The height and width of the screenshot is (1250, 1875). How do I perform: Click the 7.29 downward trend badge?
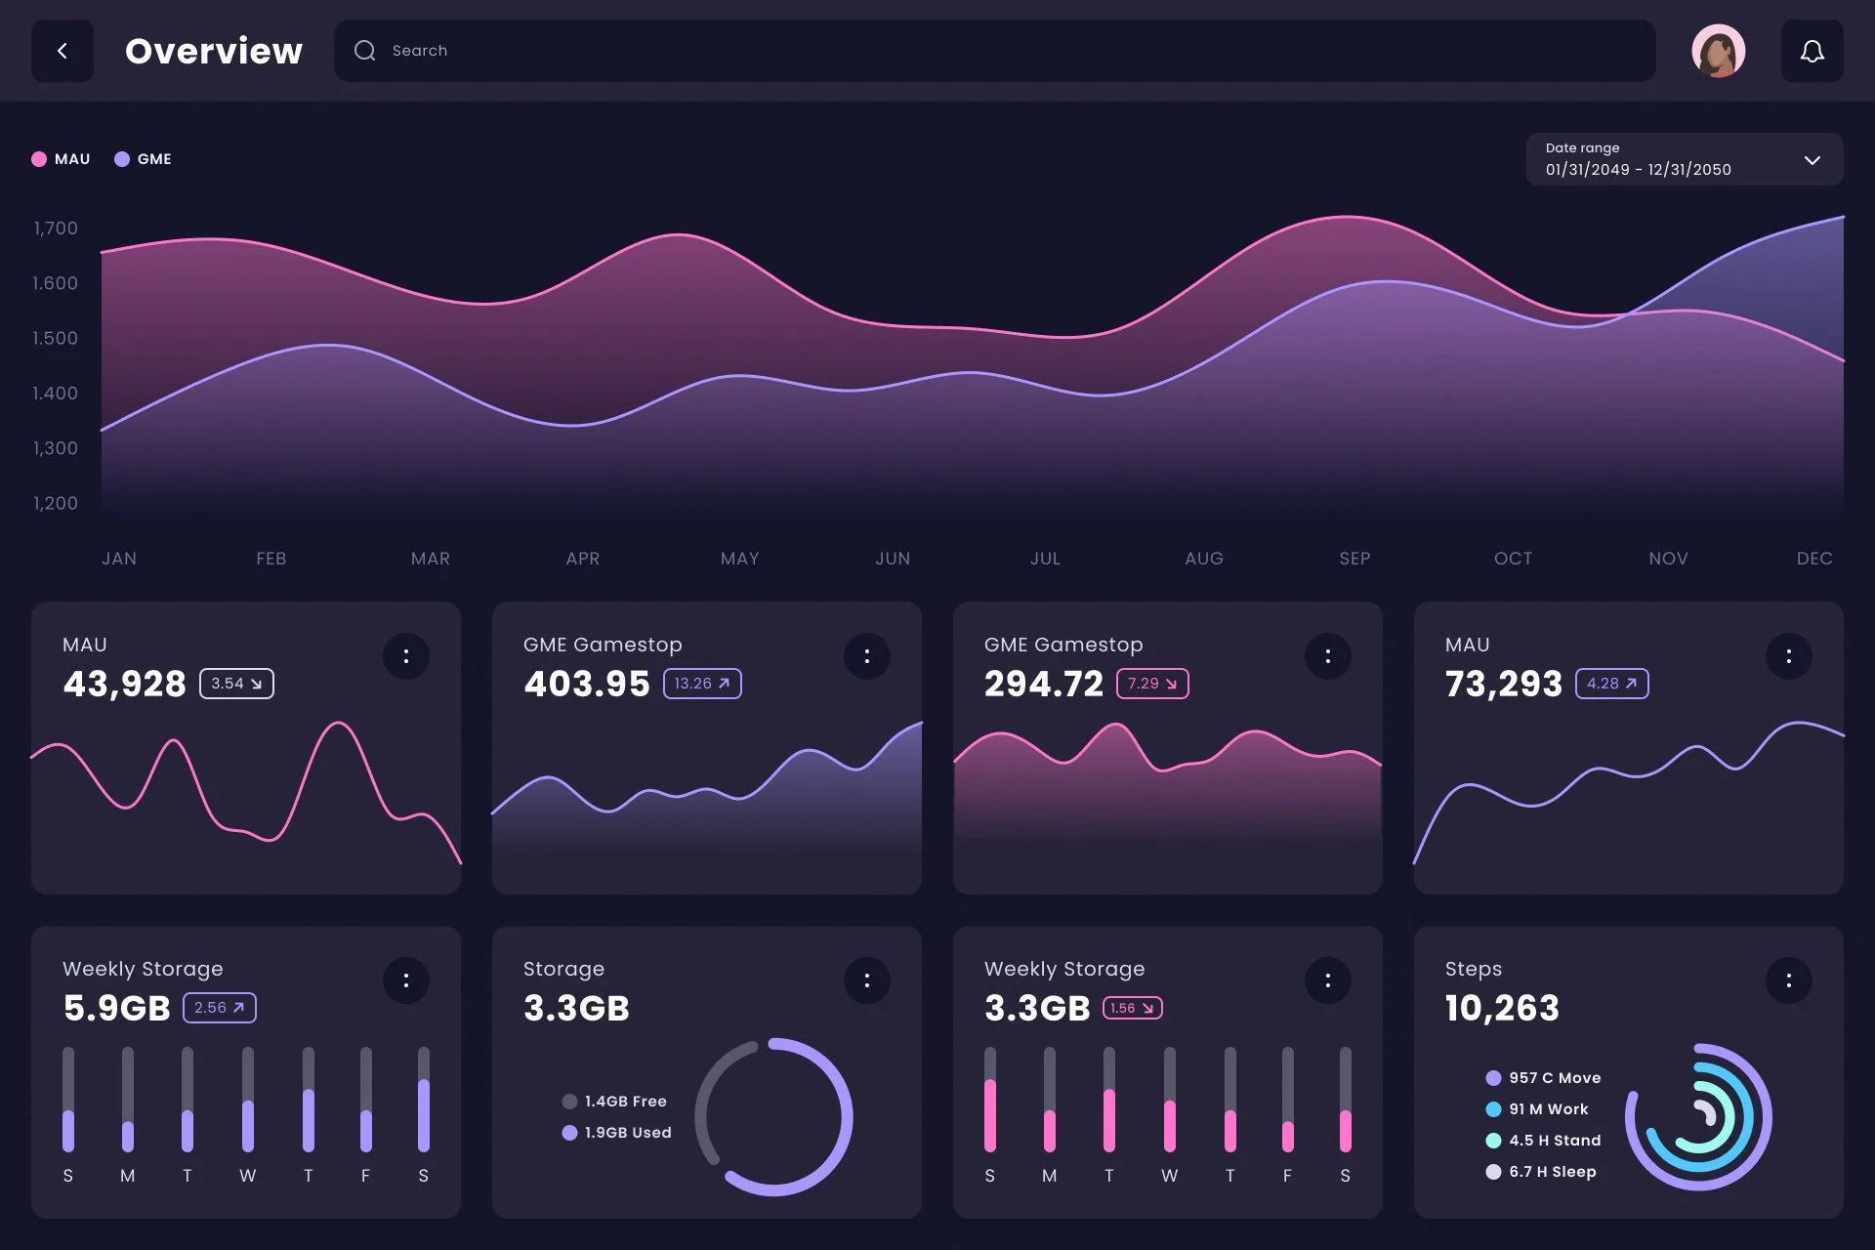(x=1152, y=684)
